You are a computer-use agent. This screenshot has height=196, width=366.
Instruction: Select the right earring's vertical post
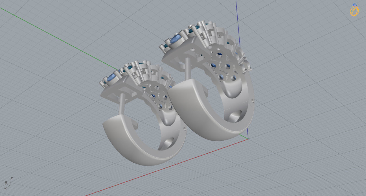click(x=187, y=69)
